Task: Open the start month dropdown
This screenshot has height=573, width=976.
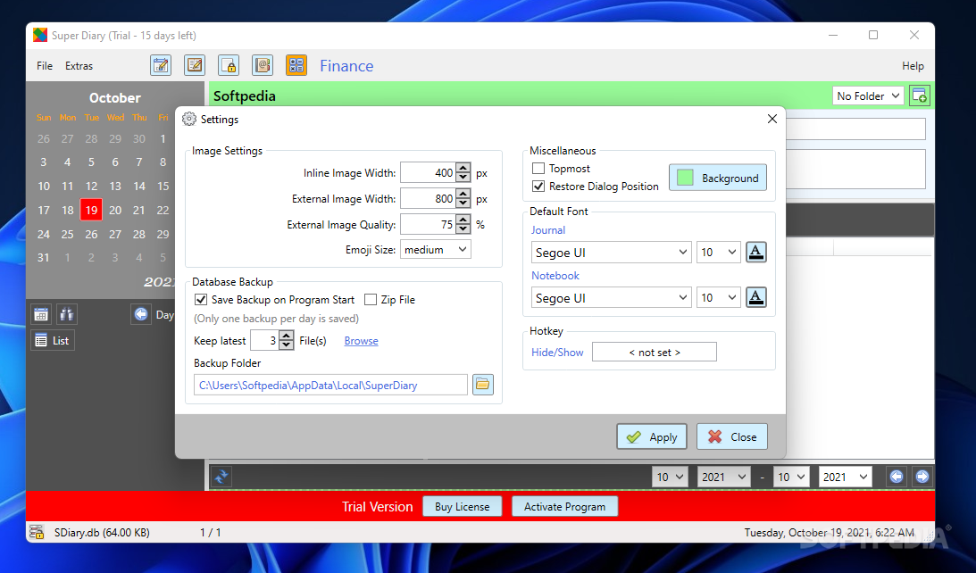Action: point(670,477)
